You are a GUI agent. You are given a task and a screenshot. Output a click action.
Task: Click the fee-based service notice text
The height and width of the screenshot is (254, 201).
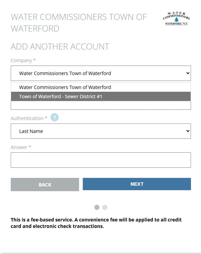click(x=96, y=223)
